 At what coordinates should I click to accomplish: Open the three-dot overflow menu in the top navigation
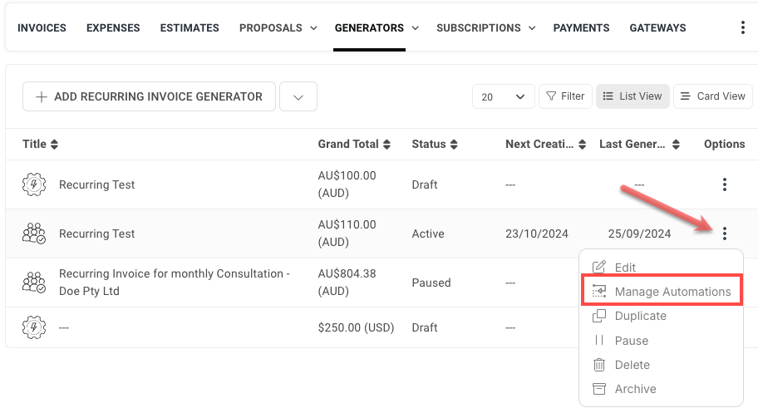coord(742,27)
